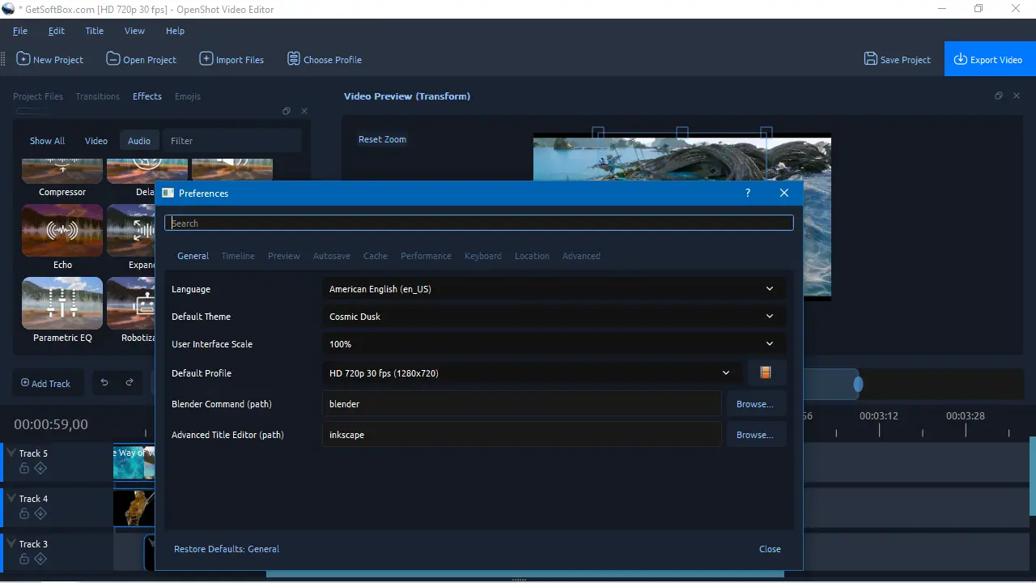Click the redo arrow above the timeline
Viewport: 1036px width, 583px height.
[x=129, y=383]
